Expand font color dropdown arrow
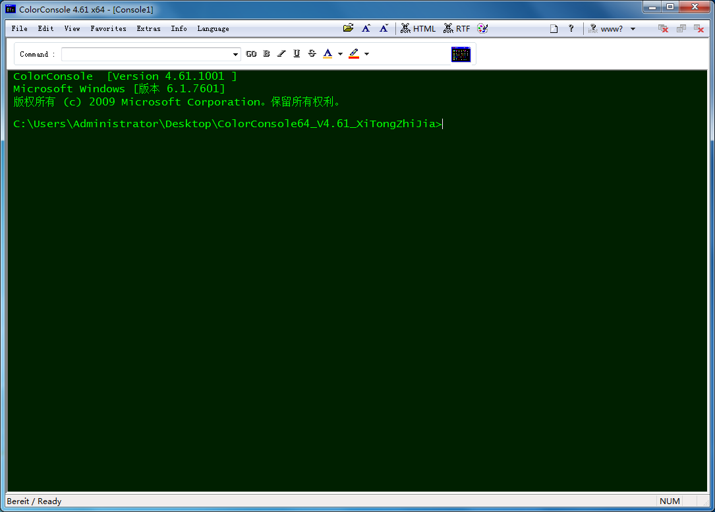 [x=340, y=54]
